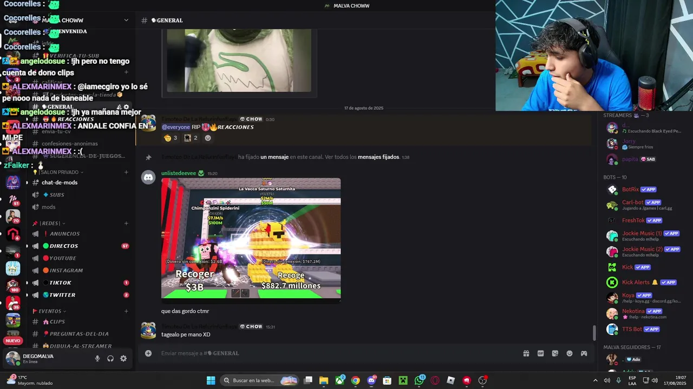This screenshot has width=693, height=389.
Task: Focus the 'Enviar mensaje a #GENERAL' input
Action: (336, 353)
